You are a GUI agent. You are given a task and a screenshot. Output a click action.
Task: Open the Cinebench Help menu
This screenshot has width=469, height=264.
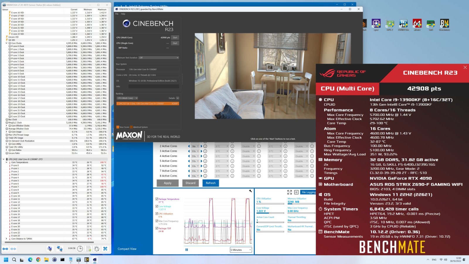pos(123,14)
